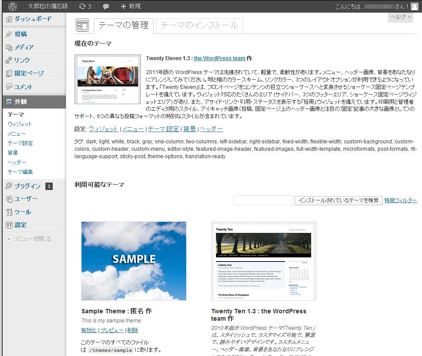Select ウィジェット submenu item
Image resolution: width=422 pixels, height=356 pixels.
(20, 124)
